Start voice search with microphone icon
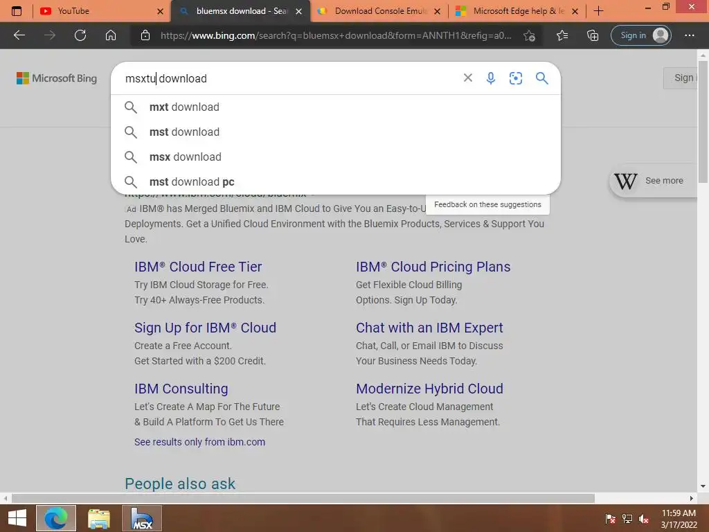This screenshot has height=532, width=709. pyautogui.click(x=491, y=78)
